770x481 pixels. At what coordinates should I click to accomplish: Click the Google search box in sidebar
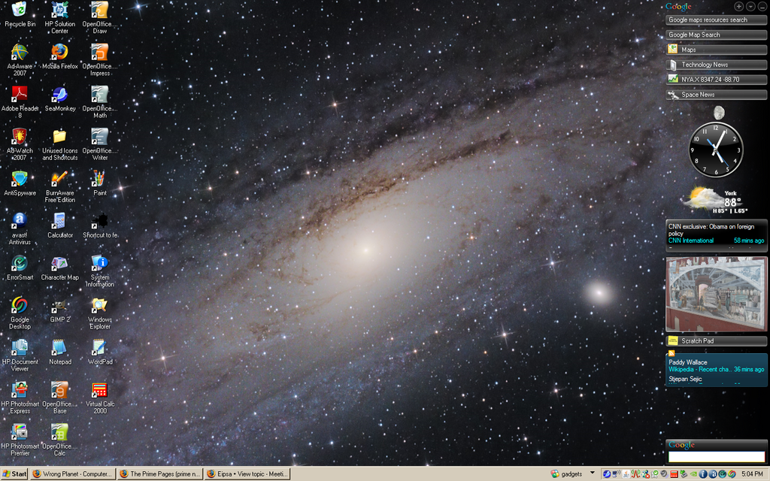[716, 457]
